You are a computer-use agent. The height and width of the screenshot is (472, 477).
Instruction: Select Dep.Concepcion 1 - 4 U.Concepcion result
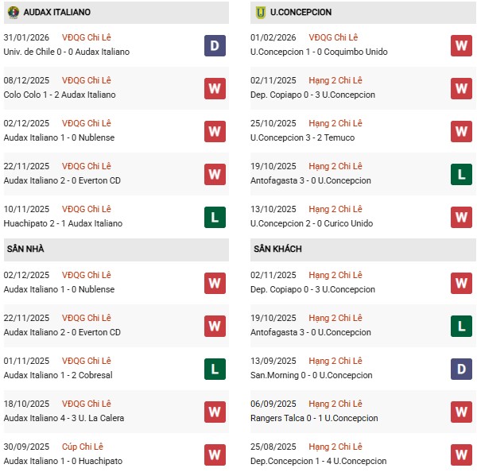tap(318, 461)
